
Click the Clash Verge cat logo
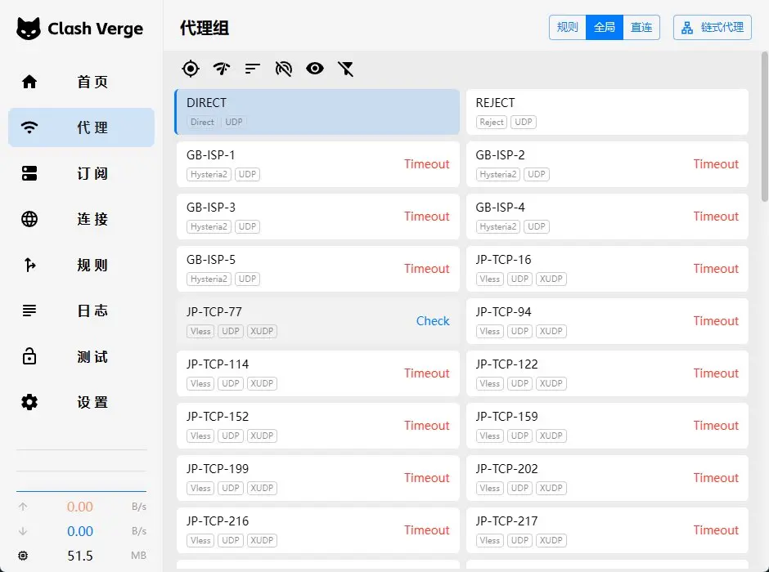point(29,29)
